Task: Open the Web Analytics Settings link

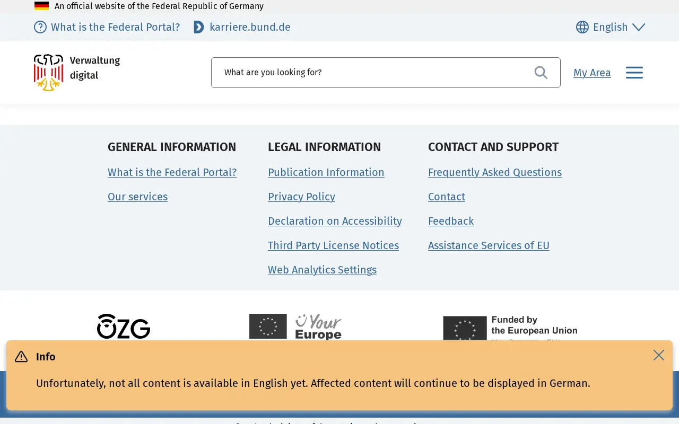Action: pos(322,270)
